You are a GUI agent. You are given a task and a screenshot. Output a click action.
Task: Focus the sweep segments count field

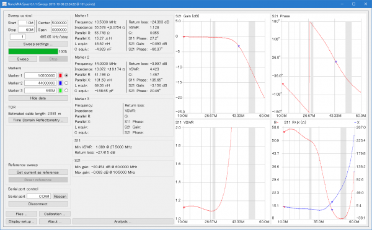tap(17, 36)
